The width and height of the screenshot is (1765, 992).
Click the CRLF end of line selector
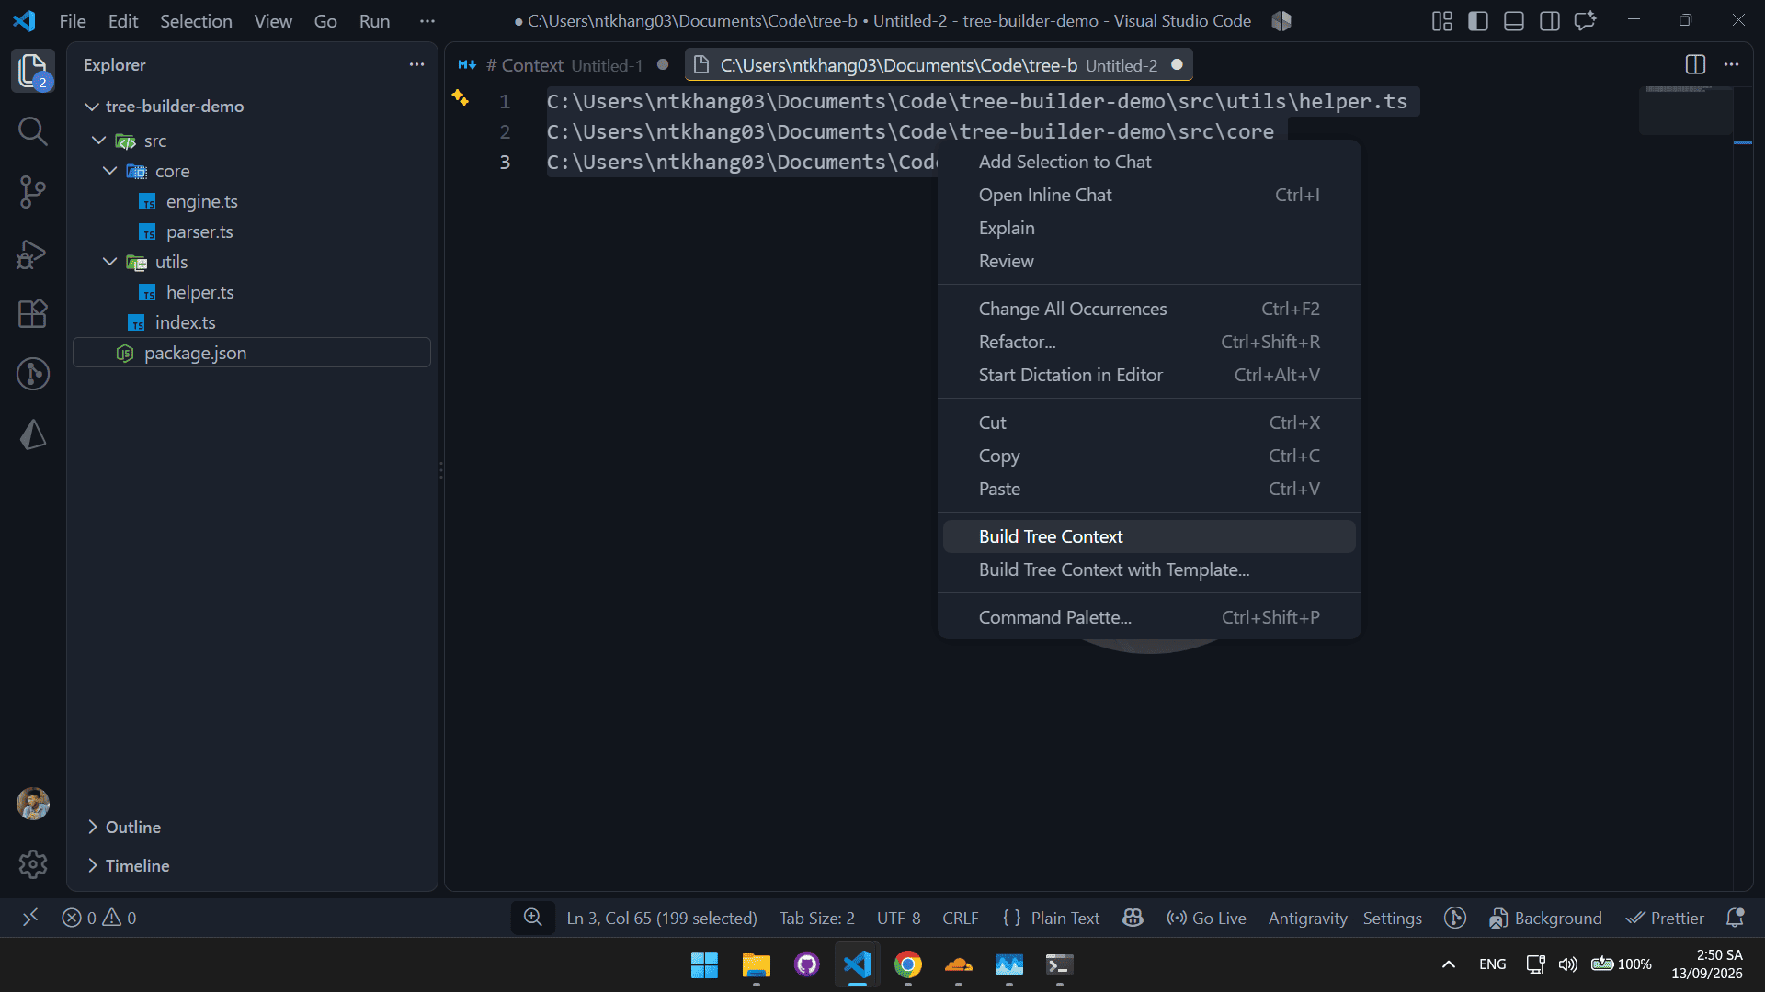point(960,918)
